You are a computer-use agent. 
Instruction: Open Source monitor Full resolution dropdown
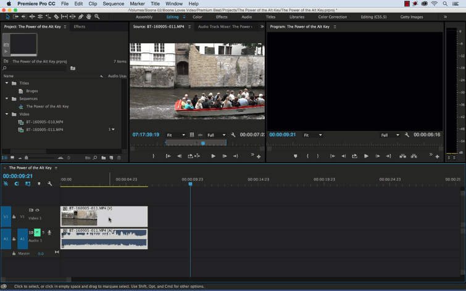pos(217,135)
